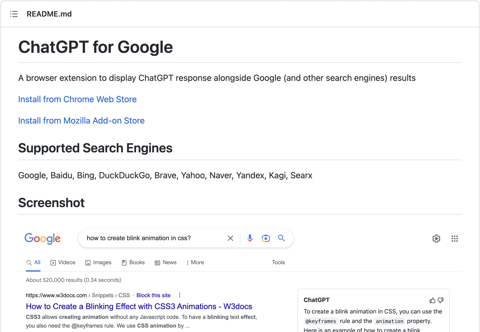Switch to the Videos tab

tap(63, 262)
